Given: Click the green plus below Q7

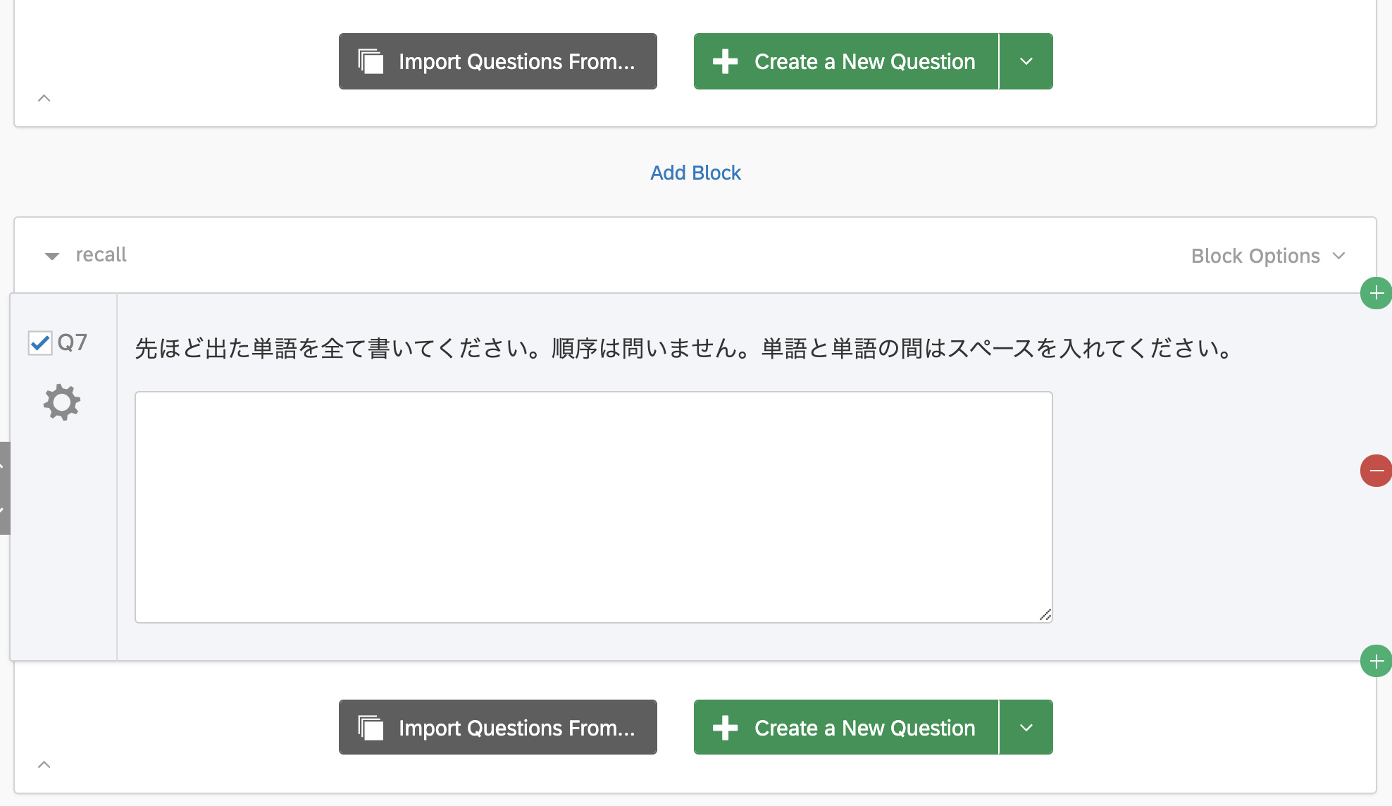Looking at the screenshot, I should point(1376,661).
